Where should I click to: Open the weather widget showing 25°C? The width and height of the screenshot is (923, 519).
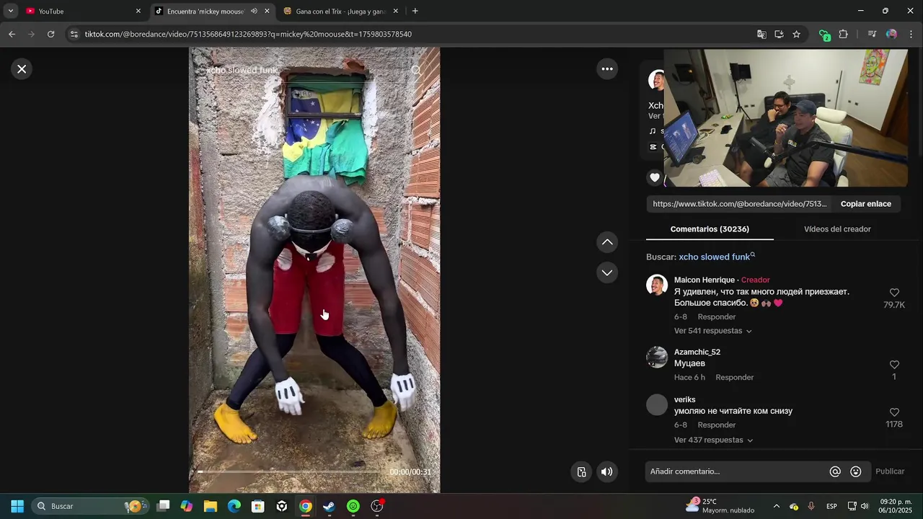[x=720, y=506]
